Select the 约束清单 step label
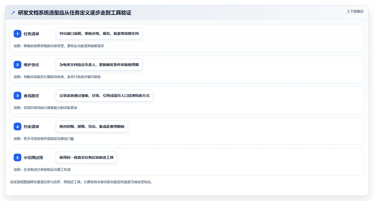Viewport: 374px width, 201px height. [x=31, y=127]
